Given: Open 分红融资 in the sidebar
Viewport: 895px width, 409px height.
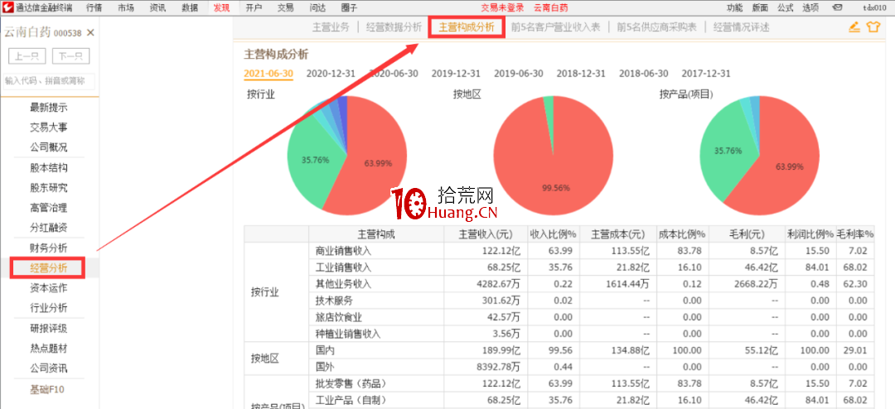Looking at the screenshot, I should [x=49, y=228].
